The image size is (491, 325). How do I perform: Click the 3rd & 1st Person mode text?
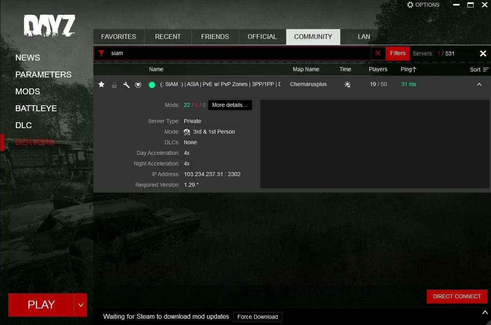(214, 132)
